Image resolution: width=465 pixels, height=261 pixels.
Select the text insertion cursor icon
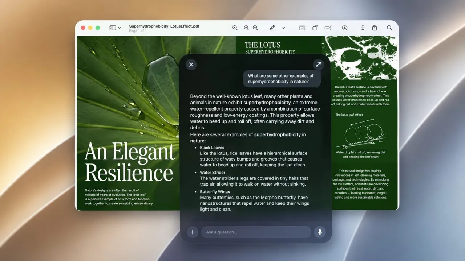[x=363, y=28]
